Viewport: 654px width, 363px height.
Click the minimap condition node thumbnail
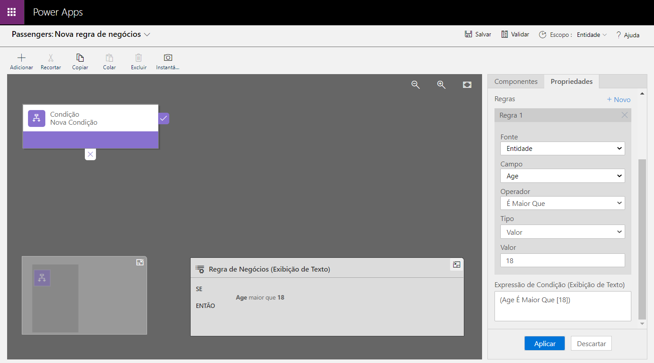(x=42, y=278)
